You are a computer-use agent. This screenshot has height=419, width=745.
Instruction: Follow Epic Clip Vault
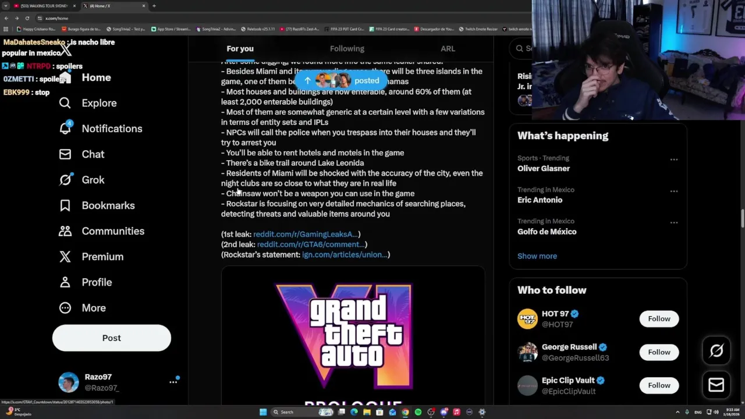click(x=659, y=385)
